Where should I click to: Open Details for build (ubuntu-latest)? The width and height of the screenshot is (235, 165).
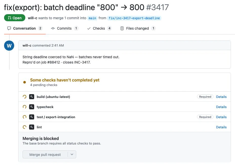click(221, 97)
